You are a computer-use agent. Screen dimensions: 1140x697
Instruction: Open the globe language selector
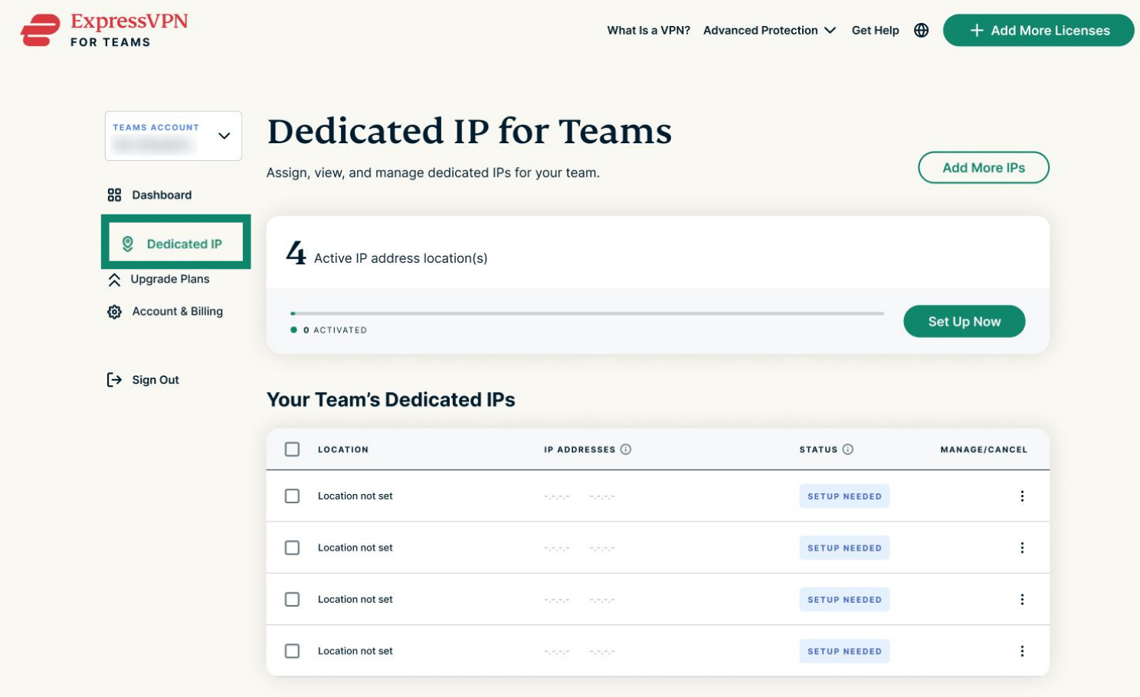click(x=922, y=31)
